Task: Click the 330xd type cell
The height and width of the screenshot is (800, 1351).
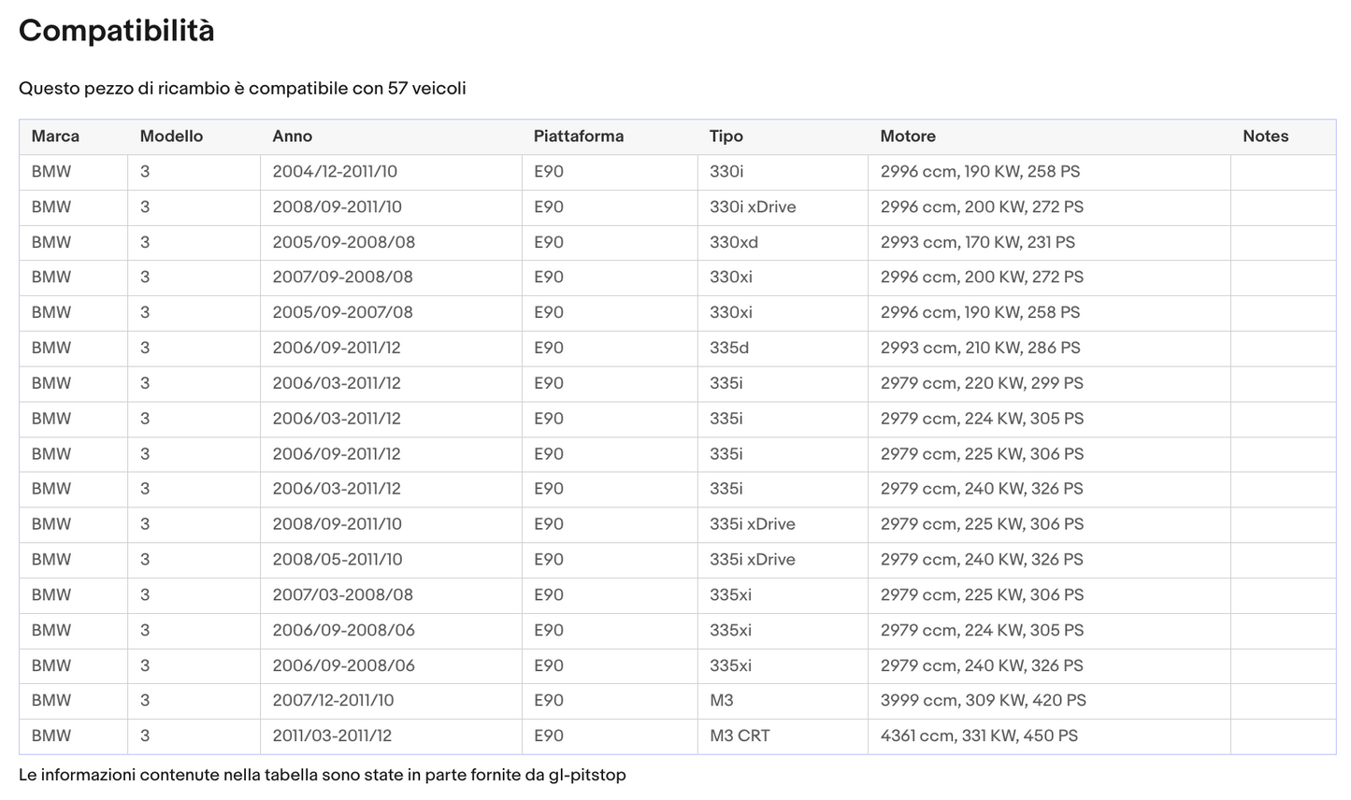Action: click(733, 242)
